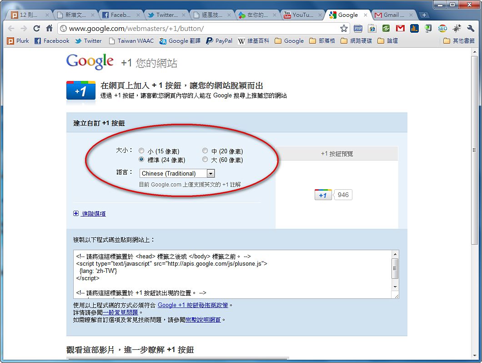Click the bug extension icon
This screenshot has width=482, height=363.
click(x=457, y=29)
